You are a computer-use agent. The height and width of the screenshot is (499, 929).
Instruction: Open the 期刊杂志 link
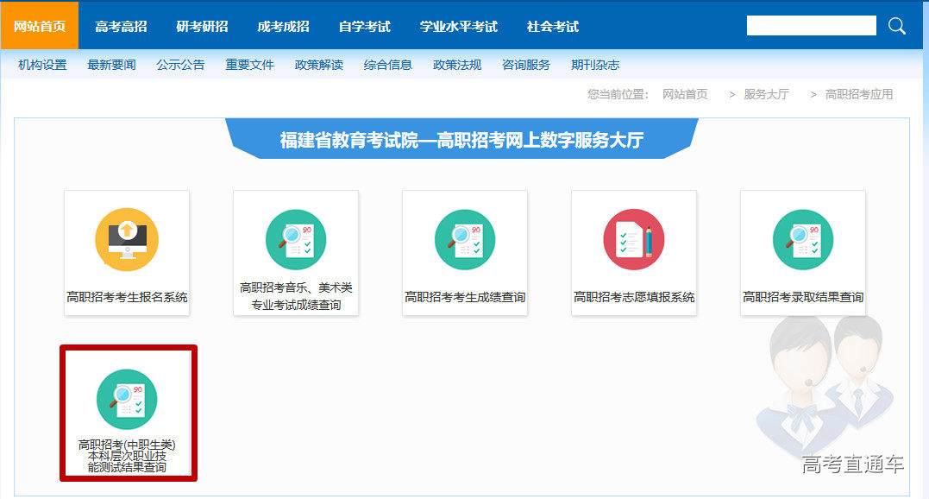click(595, 65)
